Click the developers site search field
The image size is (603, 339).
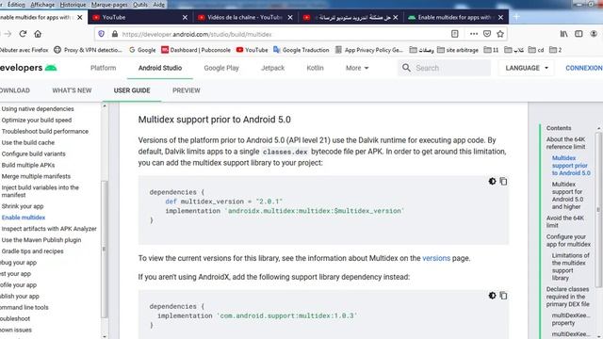(444, 68)
